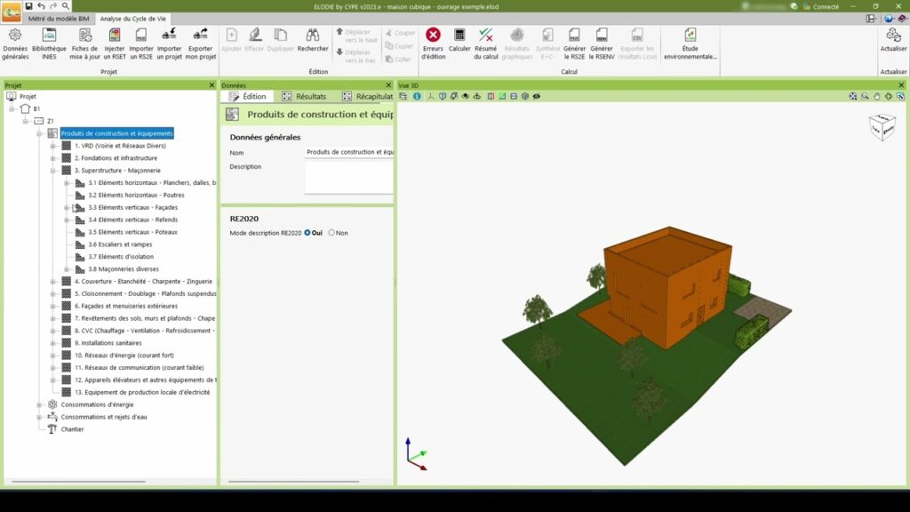Viewport: 910px width, 512px height.
Task: Select Non for Mode description RE2020
Action: (331, 233)
